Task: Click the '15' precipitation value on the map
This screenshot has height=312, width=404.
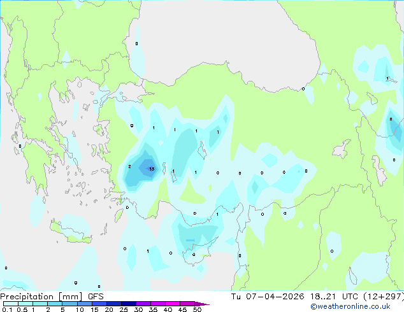Action: (152, 169)
